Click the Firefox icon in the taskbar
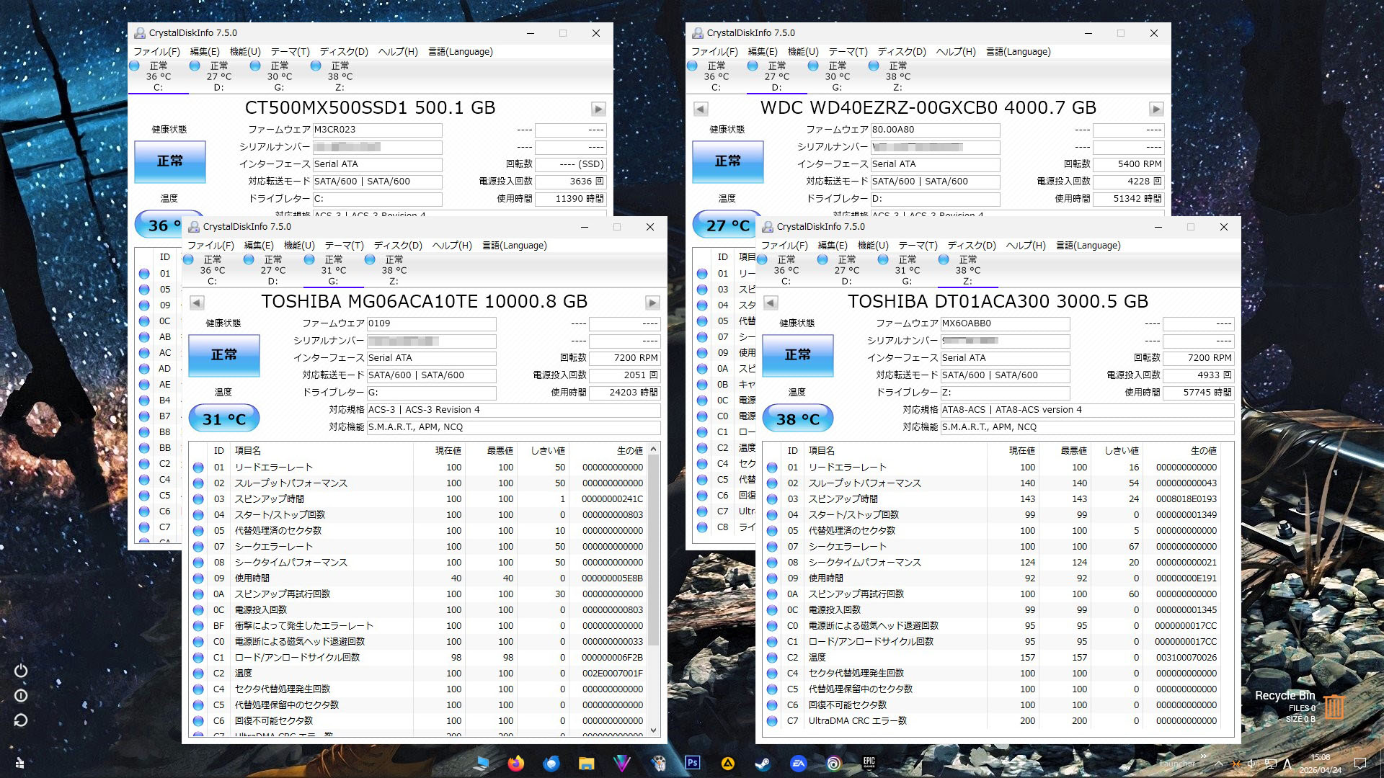1384x778 pixels. tap(515, 764)
